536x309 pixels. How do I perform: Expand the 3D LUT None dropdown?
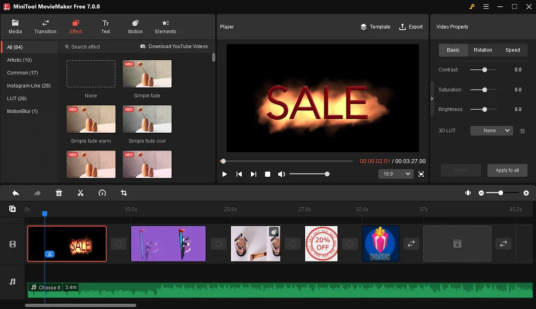(491, 131)
